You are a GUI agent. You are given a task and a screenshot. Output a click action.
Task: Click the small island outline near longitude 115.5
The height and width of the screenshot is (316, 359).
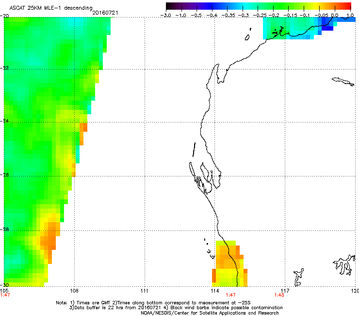[247, 37]
